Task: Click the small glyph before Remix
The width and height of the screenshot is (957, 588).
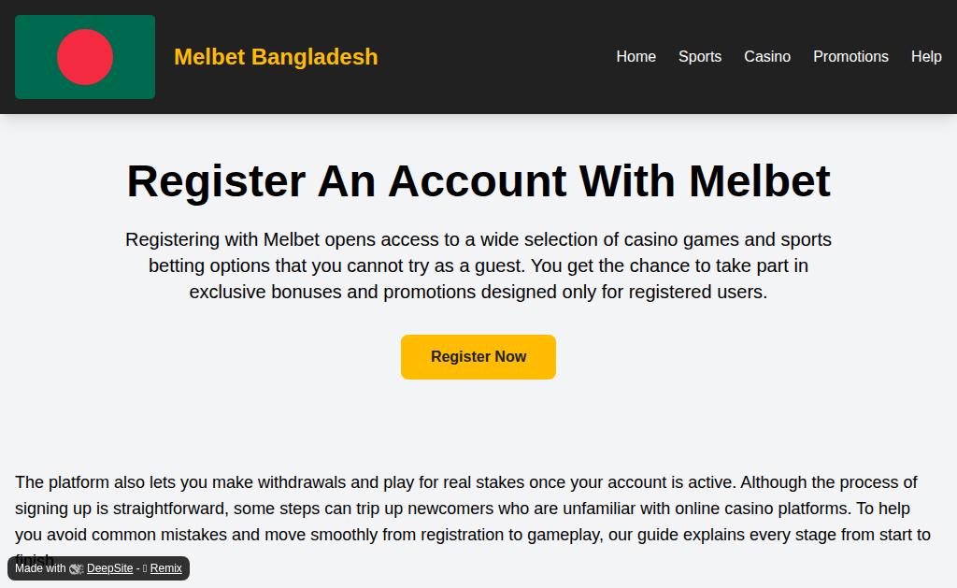Action: click(x=145, y=568)
